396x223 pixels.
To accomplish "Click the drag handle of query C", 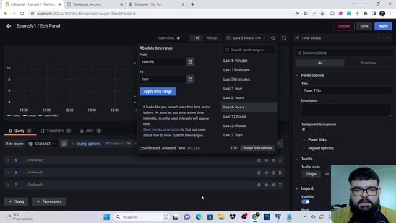I will point(280,185).
